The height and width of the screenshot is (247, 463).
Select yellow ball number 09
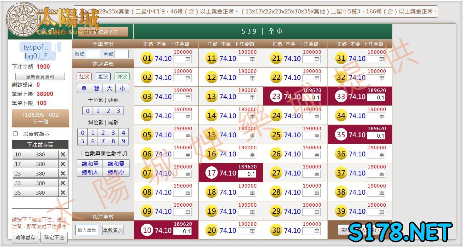click(147, 211)
